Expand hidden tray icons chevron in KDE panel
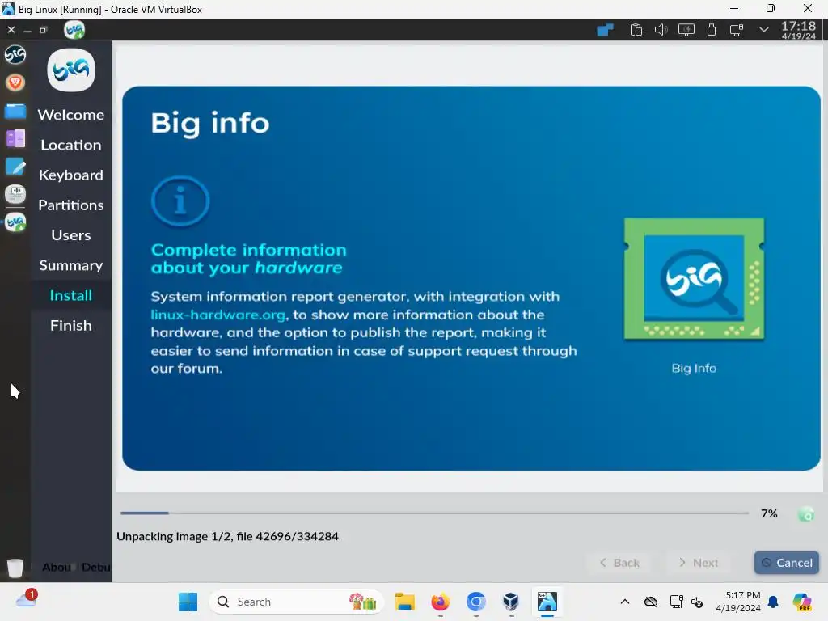The image size is (828, 621). 763,30
